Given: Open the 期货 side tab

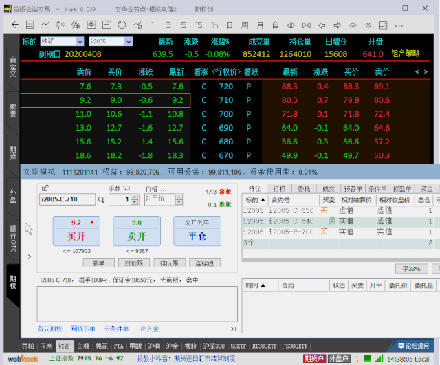Looking at the screenshot, I should pyautogui.click(x=13, y=153).
